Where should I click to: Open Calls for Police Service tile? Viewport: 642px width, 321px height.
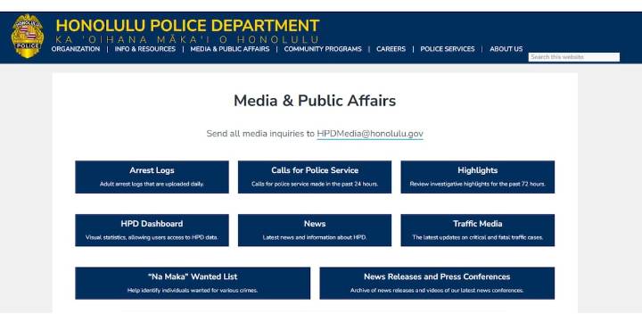coord(315,177)
